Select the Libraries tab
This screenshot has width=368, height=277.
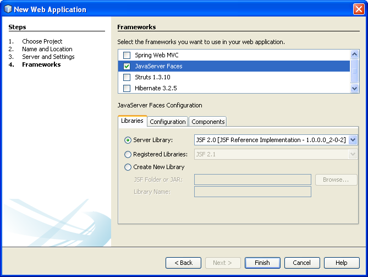pos(132,121)
